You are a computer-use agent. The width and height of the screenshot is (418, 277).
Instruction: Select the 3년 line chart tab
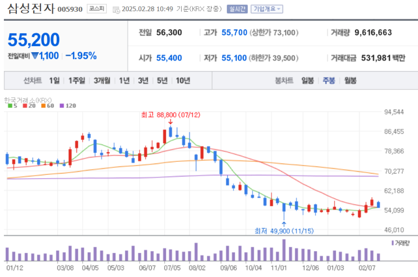tap(143, 80)
